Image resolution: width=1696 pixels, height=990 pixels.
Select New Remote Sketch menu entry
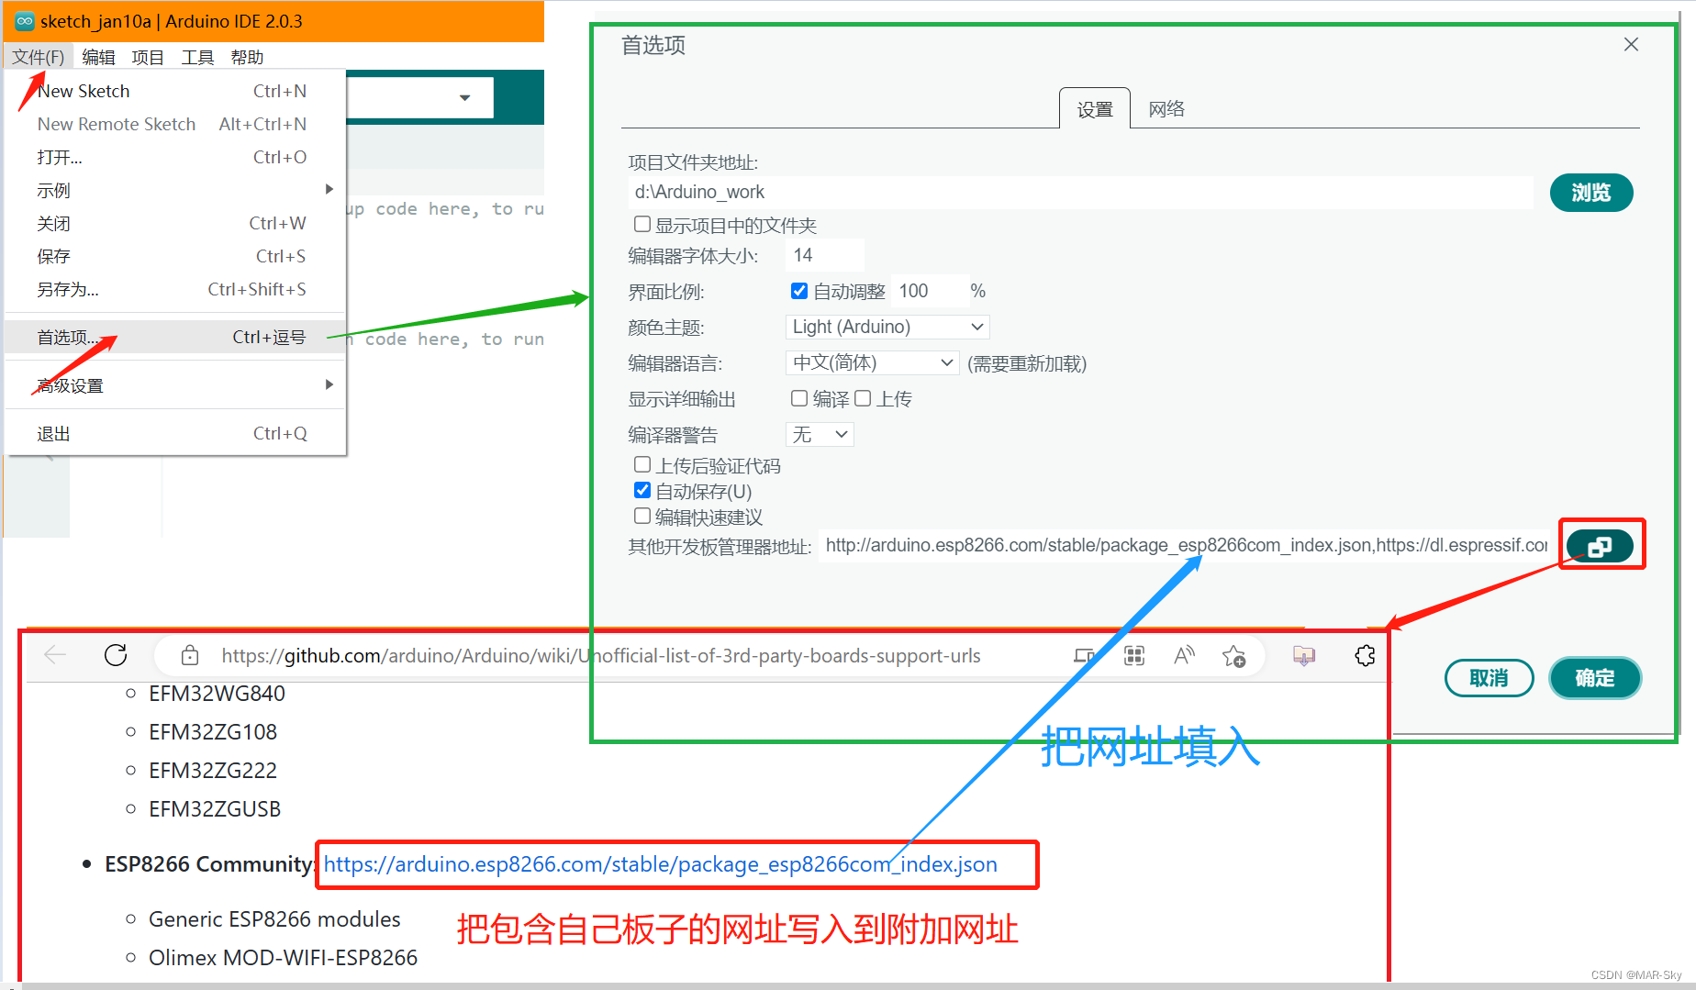pos(175,124)
